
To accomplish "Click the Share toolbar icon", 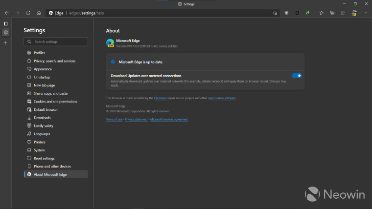I will 343,13.
